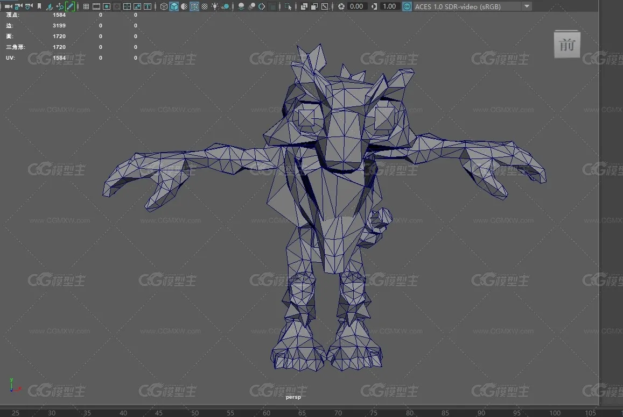Open the ACES 1.0 SDR-video view transform dropdown
The width and height of the screenshot is (623, 417).
point(473,6)
